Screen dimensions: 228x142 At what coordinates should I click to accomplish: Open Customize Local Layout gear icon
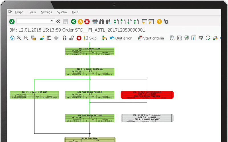tap(166, 22)
